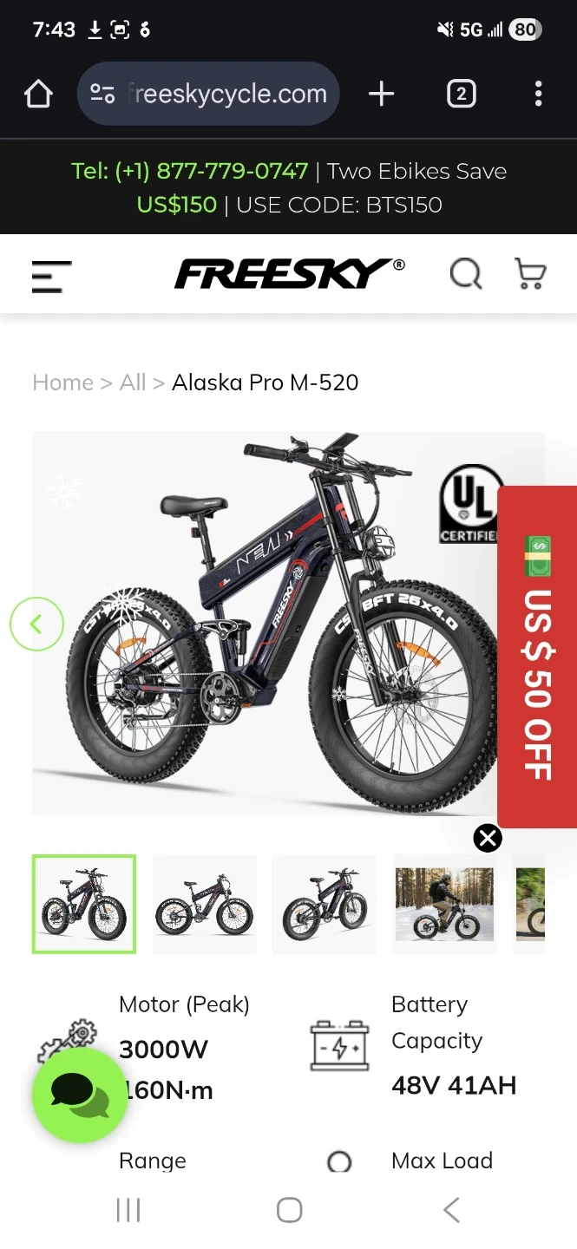Tap the search magnifier icon

coord(466,274)
